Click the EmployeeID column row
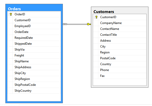 34,26
